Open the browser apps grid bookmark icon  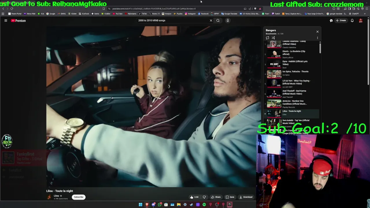coord(3,14)
